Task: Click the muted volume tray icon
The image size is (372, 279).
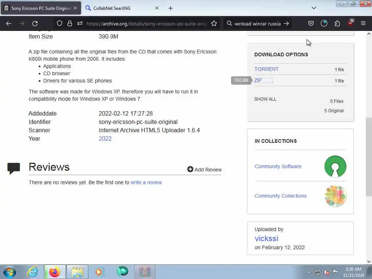Action: click(x=327, y=272)
